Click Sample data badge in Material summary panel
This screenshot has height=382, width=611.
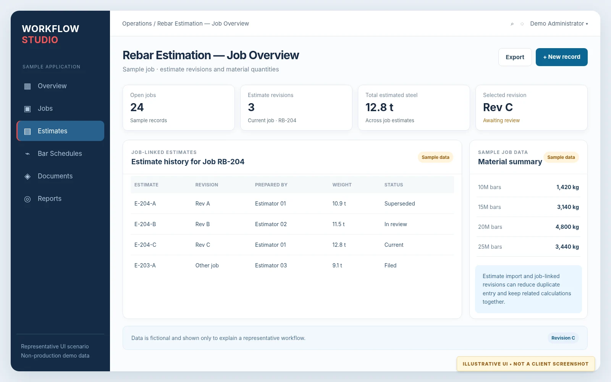pyautogui.click(x=561, y=157)
